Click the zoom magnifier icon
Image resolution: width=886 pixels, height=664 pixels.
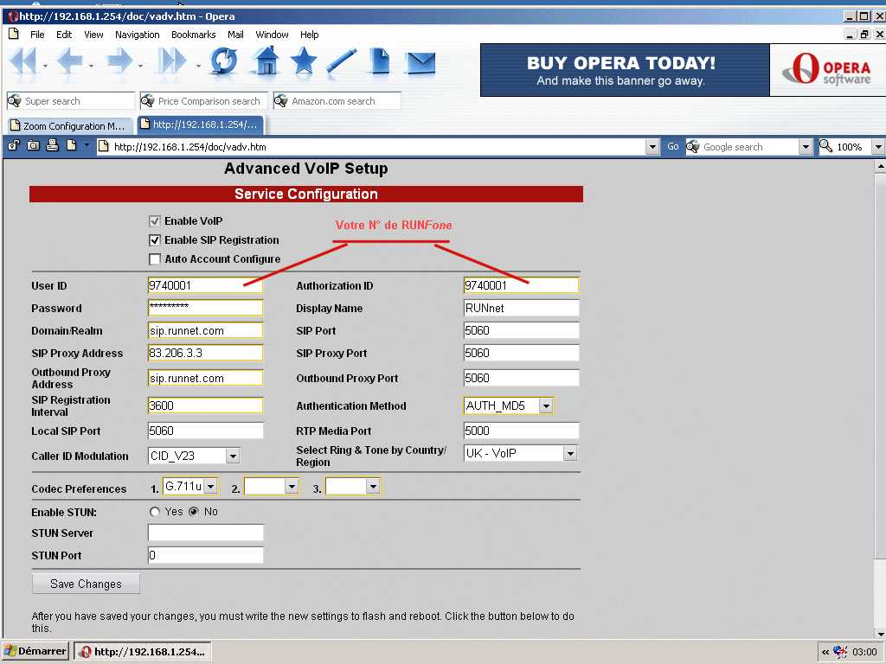(826, 146)
